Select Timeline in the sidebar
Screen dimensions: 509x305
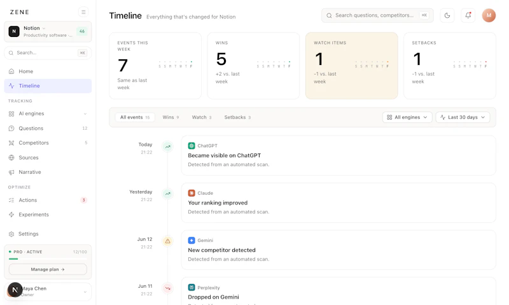pos(48,86)
